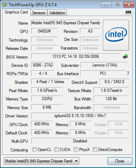Screen dimensions: 136x168
Task: Click the Close button
Action: coord(120,161)
